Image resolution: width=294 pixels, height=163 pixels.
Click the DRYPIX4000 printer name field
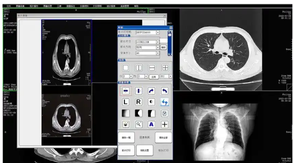click(x=146, y=33)
